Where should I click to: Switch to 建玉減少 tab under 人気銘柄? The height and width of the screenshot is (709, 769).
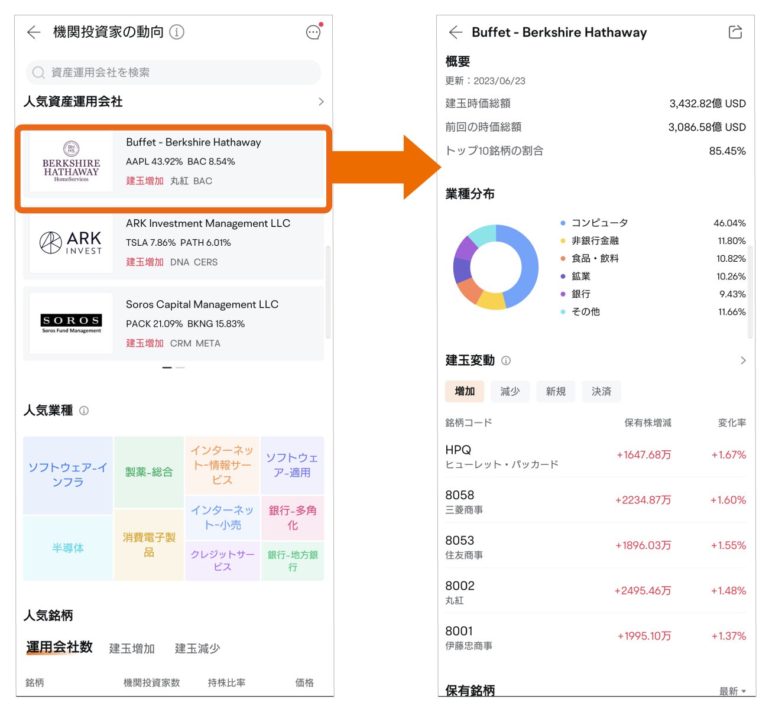pos(197,649)
